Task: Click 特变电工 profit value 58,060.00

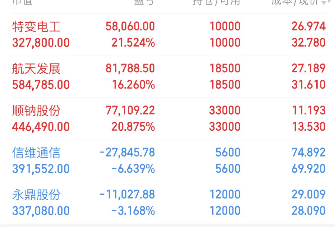Action: (130, 26)
